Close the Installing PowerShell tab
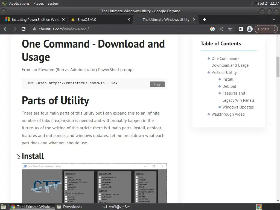The width and height of the screenshot is (280, 210). [x=63, y=19]
